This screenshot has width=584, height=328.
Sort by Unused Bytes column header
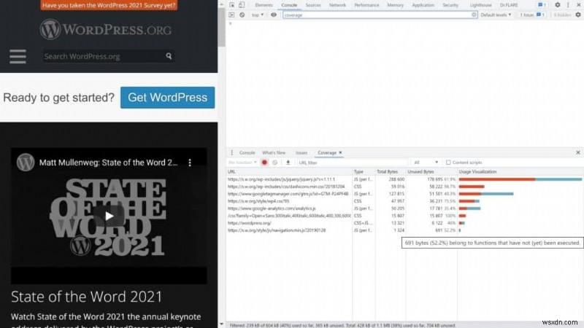pos(431,172)
